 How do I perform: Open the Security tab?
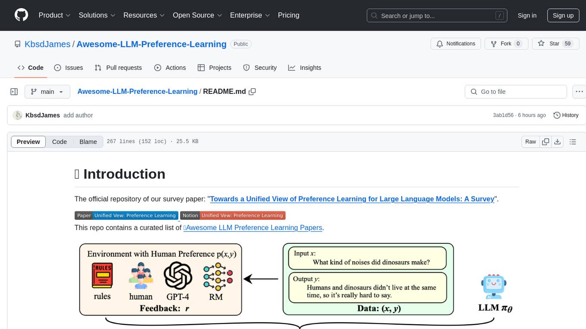click(x=260, y=68)
